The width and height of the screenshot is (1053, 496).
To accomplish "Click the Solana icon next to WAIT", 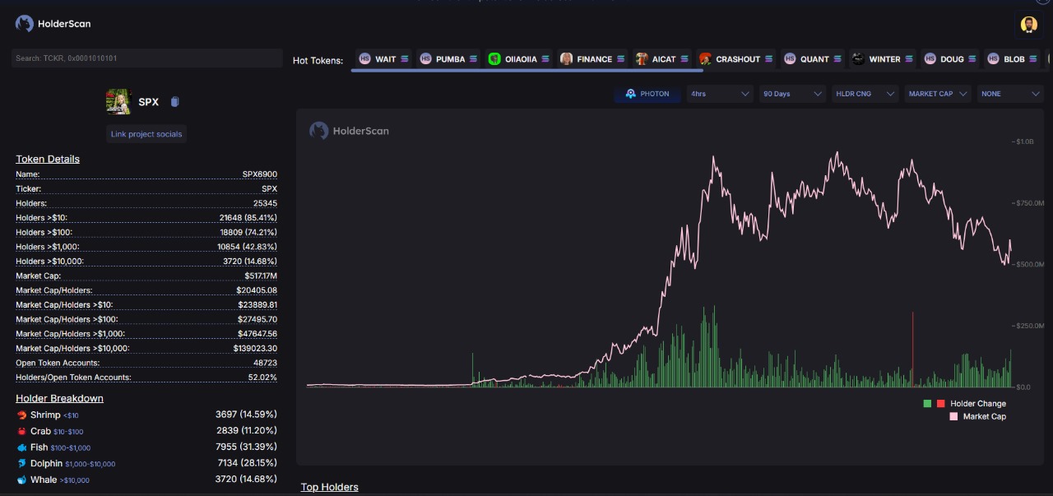I will coord(404,59).
